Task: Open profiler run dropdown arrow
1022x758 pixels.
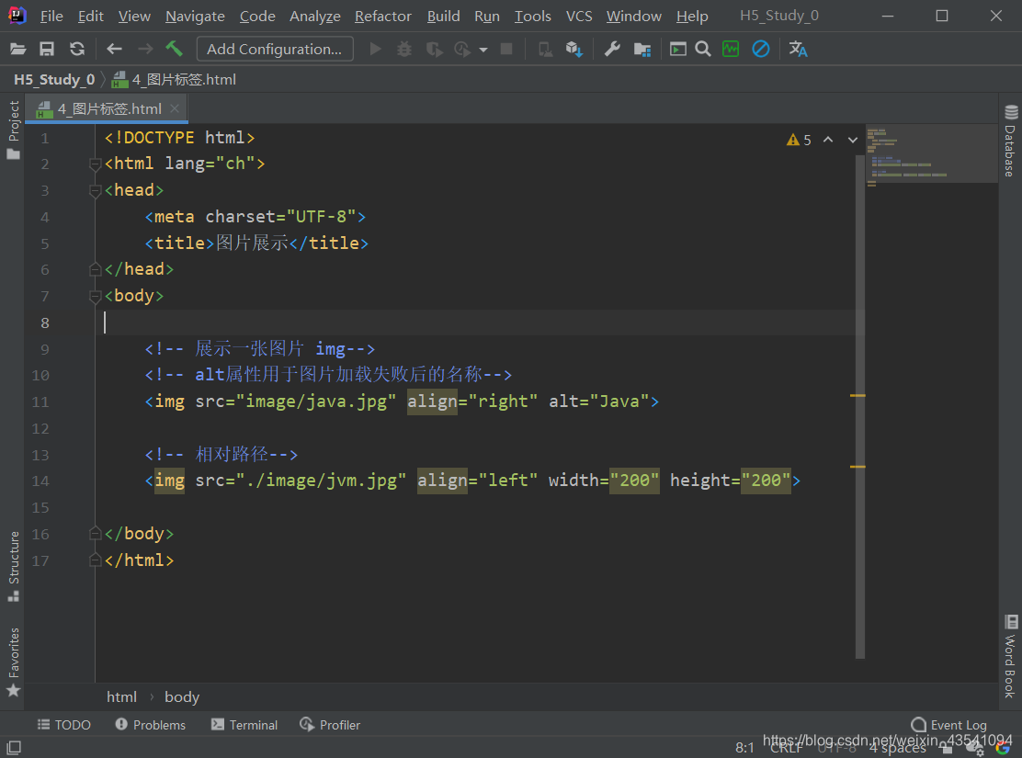Action: point(483,50)
